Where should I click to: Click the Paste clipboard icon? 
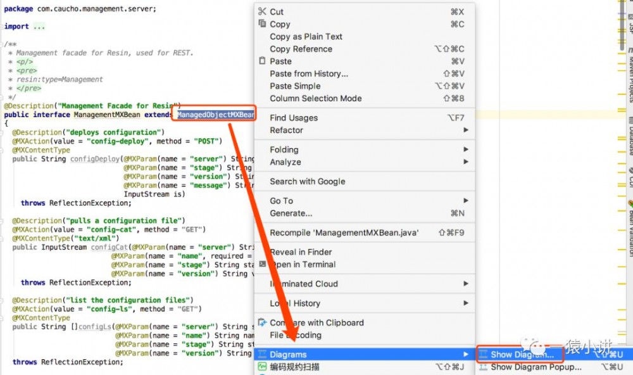tap(263, 61)
